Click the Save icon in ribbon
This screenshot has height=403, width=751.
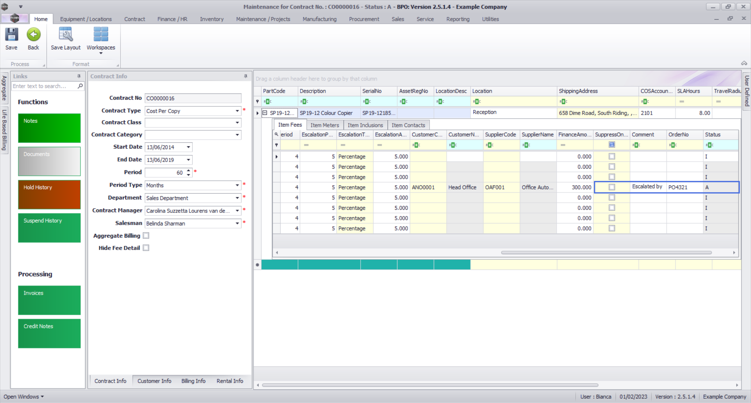11,35
